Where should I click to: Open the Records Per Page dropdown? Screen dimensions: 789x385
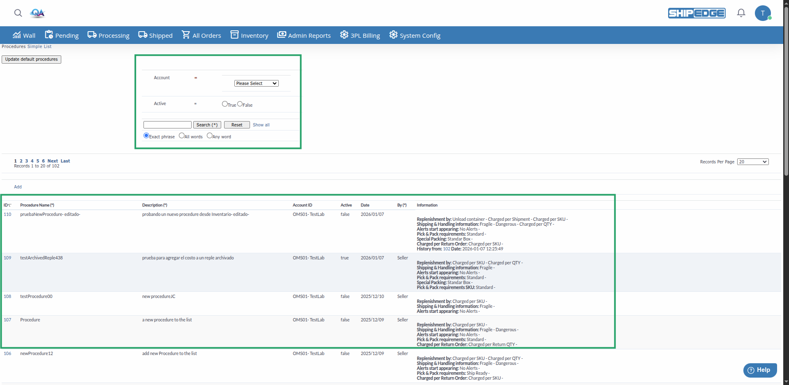[752, 162]
